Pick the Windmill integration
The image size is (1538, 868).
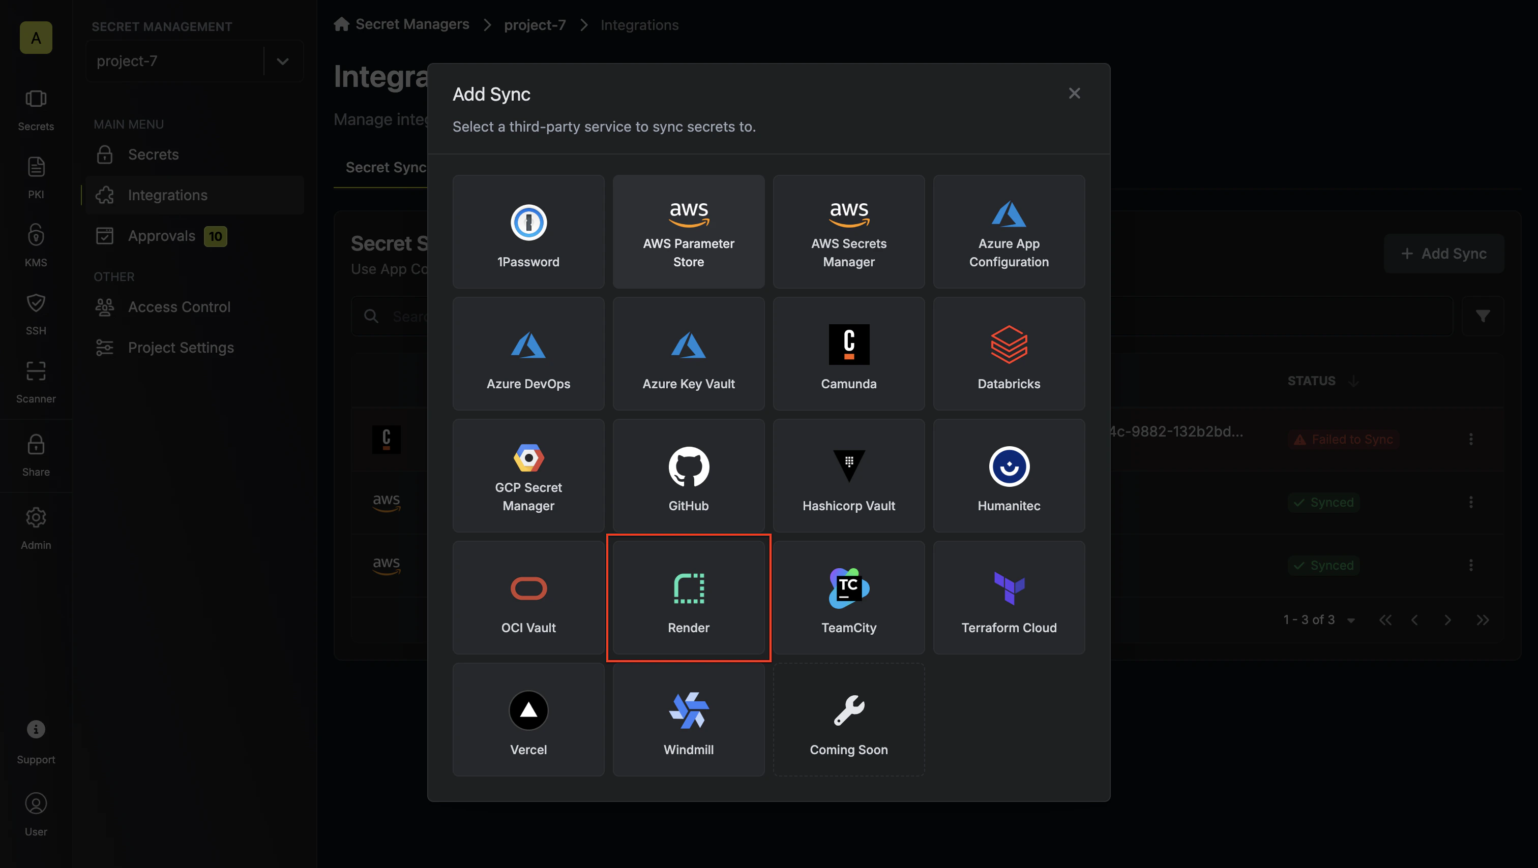point(689,720)
